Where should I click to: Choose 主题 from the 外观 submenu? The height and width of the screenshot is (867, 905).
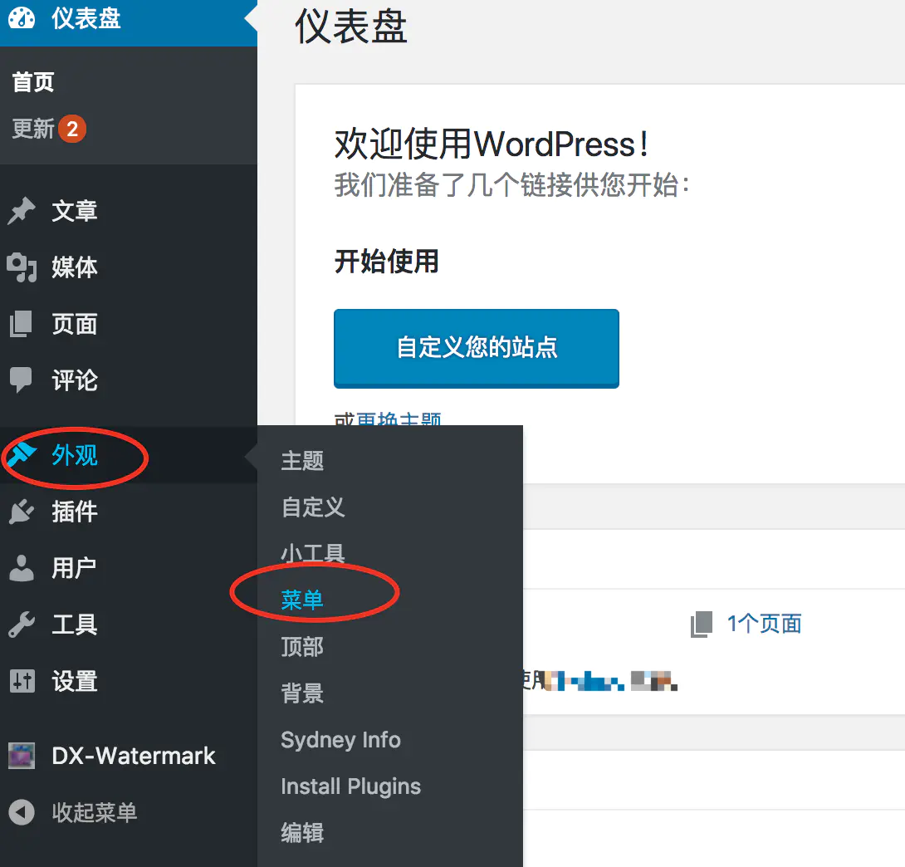(x=302, y=461)
